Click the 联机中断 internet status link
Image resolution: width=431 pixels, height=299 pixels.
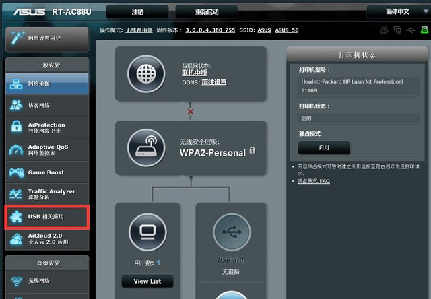(195, 73)
